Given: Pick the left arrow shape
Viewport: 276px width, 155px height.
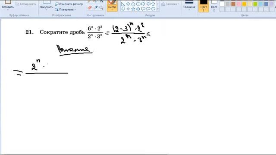Looking at the screenshot, I should coord(148,4).
